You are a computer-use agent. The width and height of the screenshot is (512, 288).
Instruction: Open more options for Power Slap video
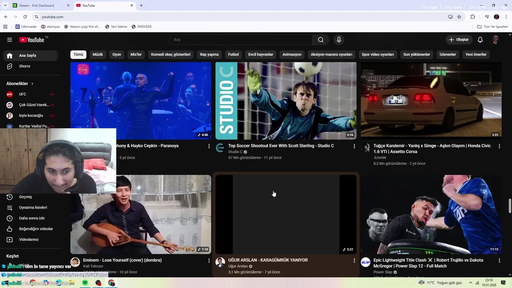[499, 260]
